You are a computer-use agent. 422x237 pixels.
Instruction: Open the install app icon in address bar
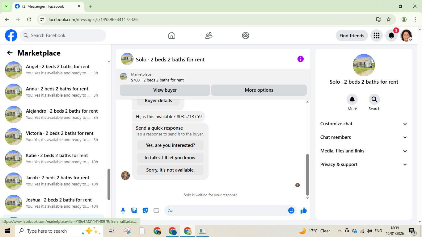coord(379,19)
